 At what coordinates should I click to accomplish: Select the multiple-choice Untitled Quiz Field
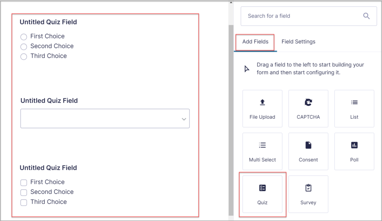(48, 22)
